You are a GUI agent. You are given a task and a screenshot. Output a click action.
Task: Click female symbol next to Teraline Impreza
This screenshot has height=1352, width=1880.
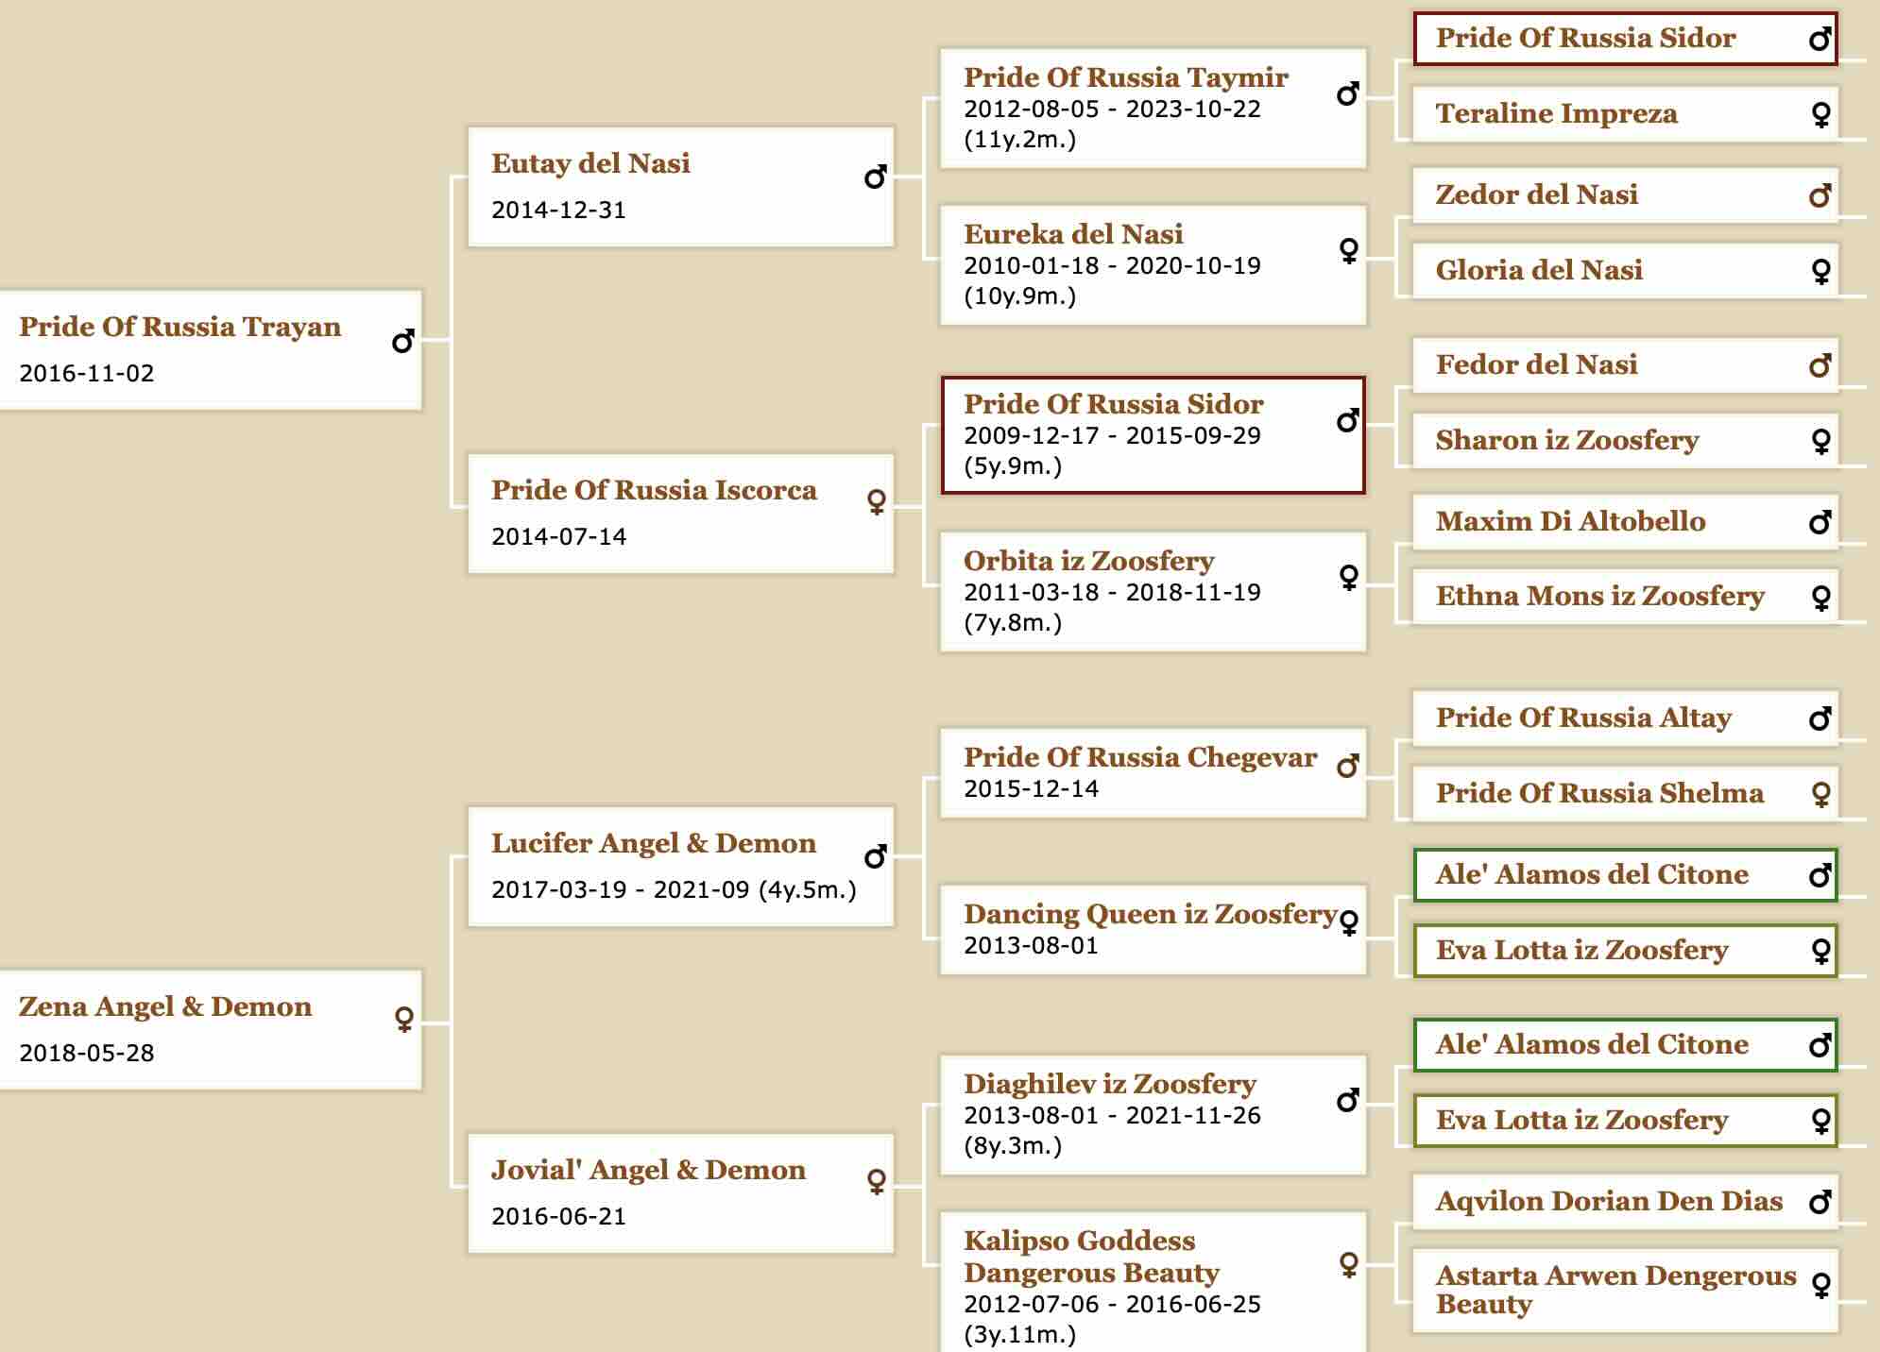[1821, 114]
